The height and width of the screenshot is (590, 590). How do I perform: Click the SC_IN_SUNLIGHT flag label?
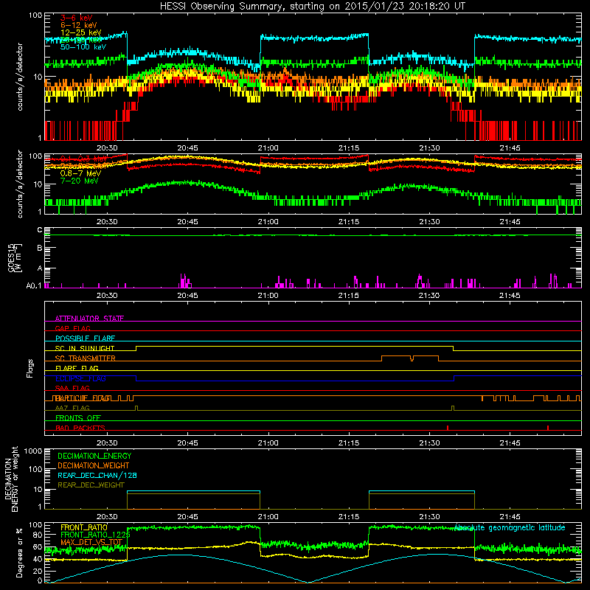pos(85,348)
